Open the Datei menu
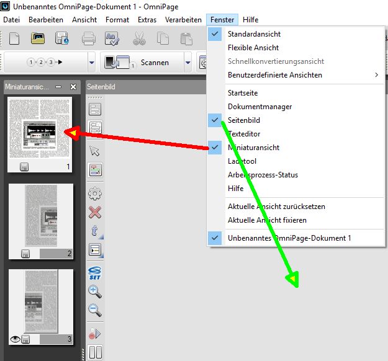Image resolution: width=388 pixels, height=361 pixels. click(11, 20)
